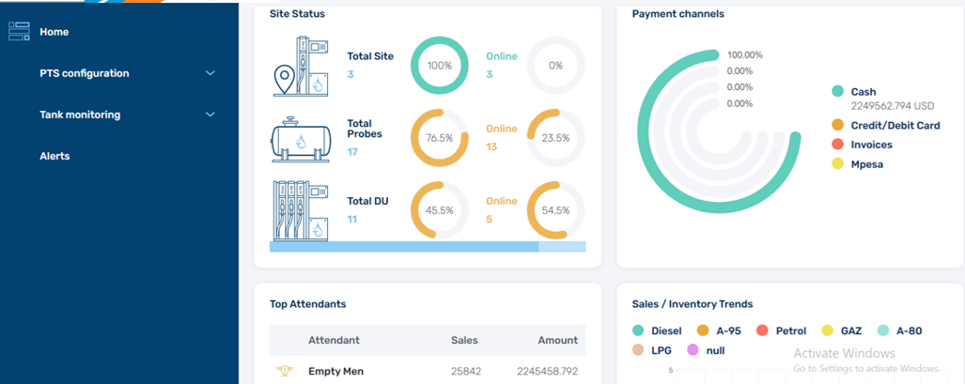This screenshot has width=965, height=384.
Task: Click the Mpesa yellow legend swatch
Action: coord(837,164)
